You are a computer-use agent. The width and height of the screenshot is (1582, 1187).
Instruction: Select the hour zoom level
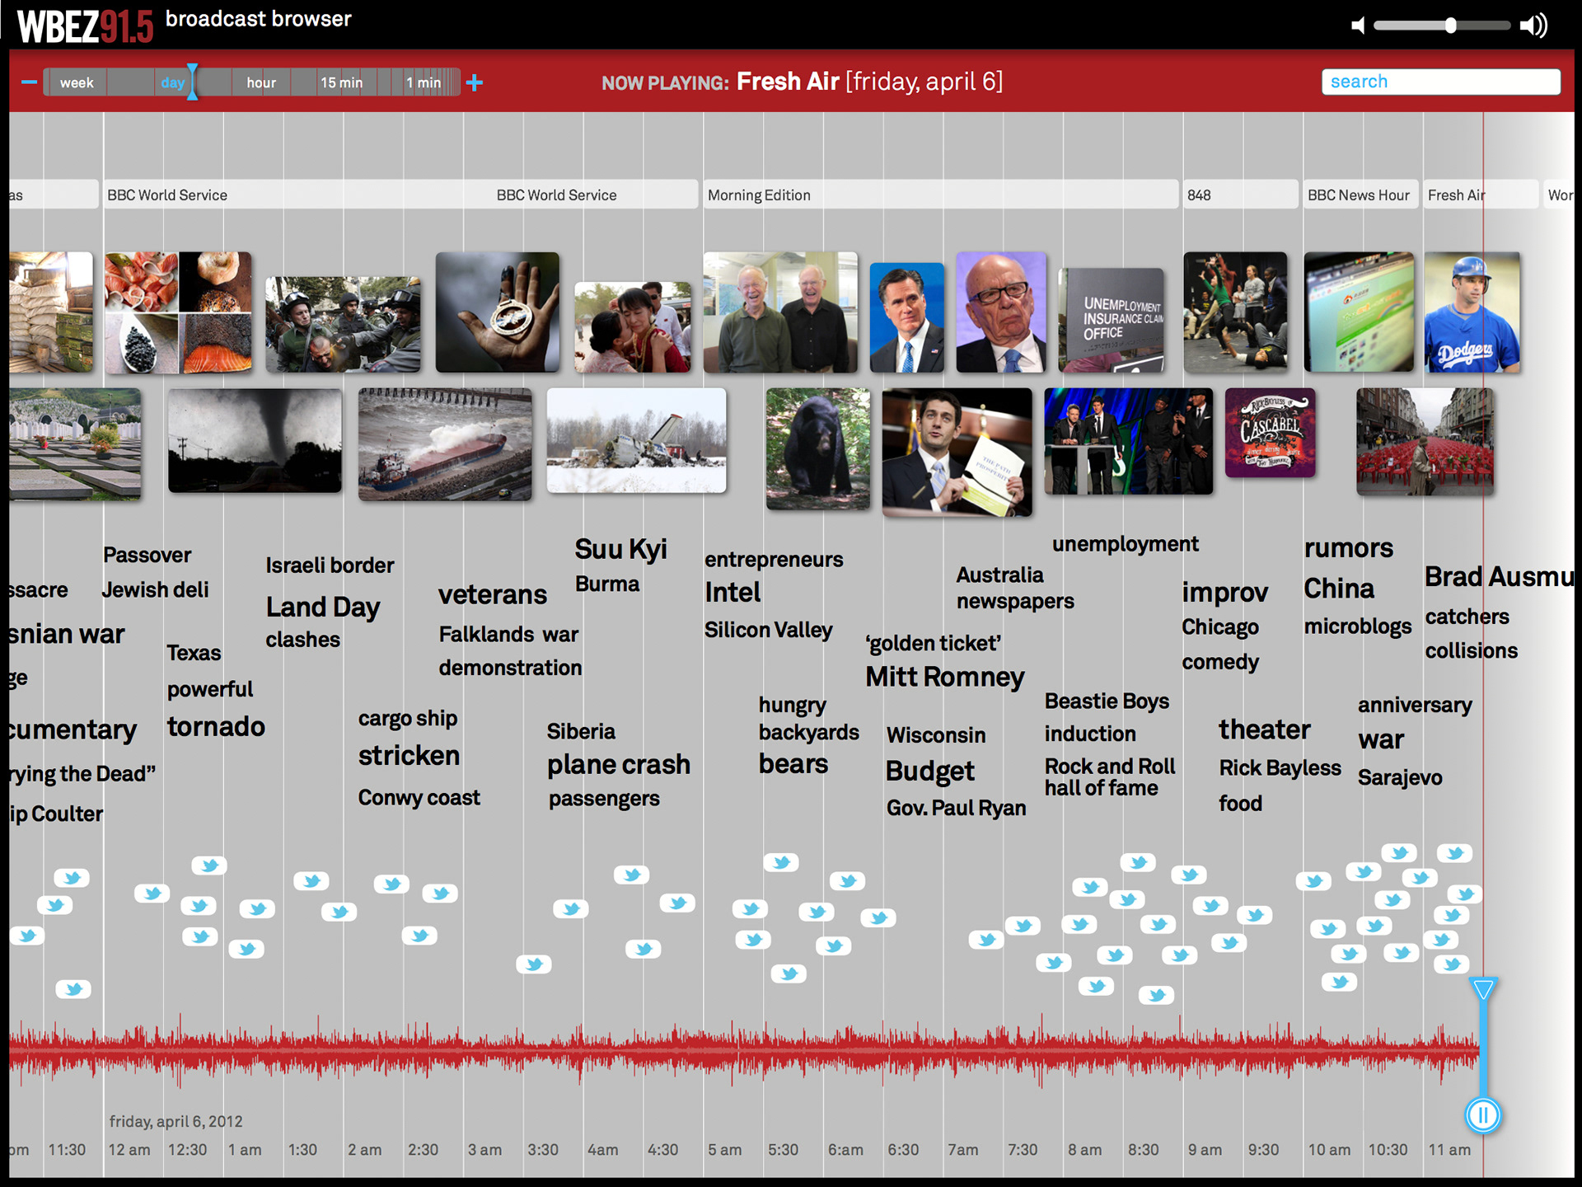[261, 82]
